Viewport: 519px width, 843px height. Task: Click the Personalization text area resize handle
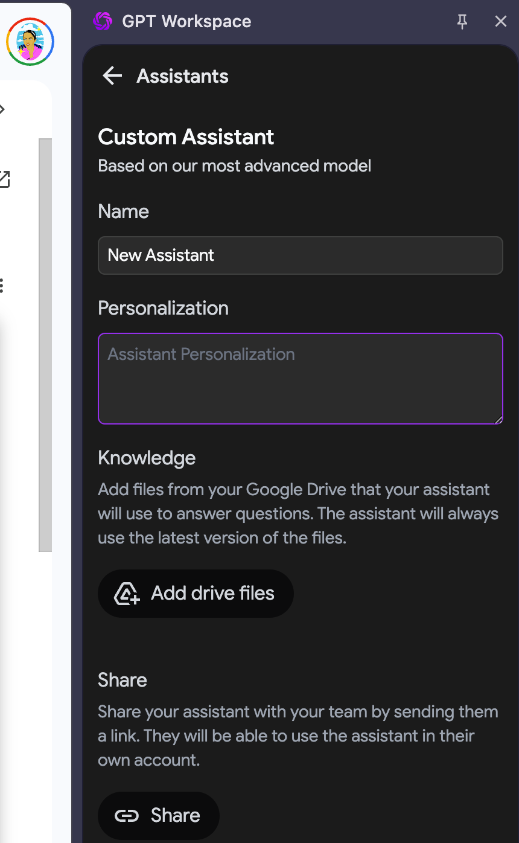point(498,420)
